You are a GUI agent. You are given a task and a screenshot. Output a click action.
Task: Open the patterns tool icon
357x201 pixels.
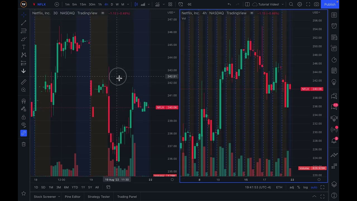tap(24, 55)
